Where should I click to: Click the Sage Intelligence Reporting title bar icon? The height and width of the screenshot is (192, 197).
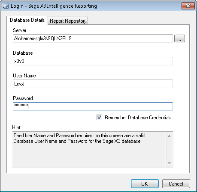click(x=6, y=6)
